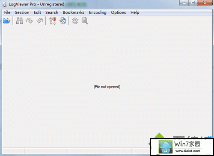214x156 pixels.
Task: Click the Open file folder icon
Action: click(7, 21)
